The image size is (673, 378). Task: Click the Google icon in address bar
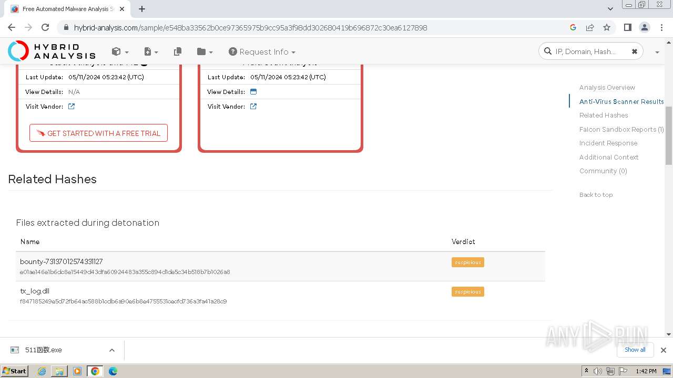pos(573,27)
